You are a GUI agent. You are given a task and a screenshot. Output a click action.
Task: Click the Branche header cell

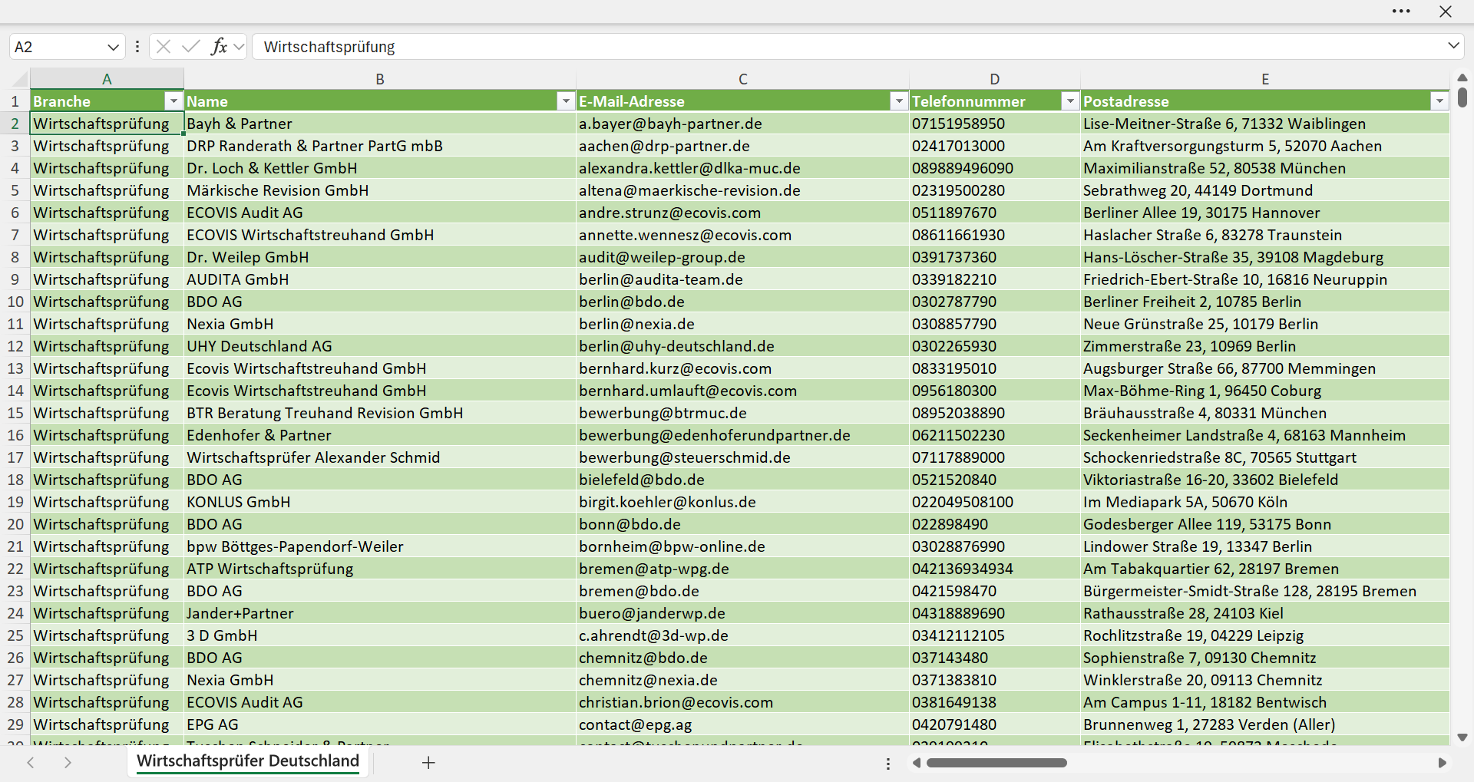coord(107,101)
